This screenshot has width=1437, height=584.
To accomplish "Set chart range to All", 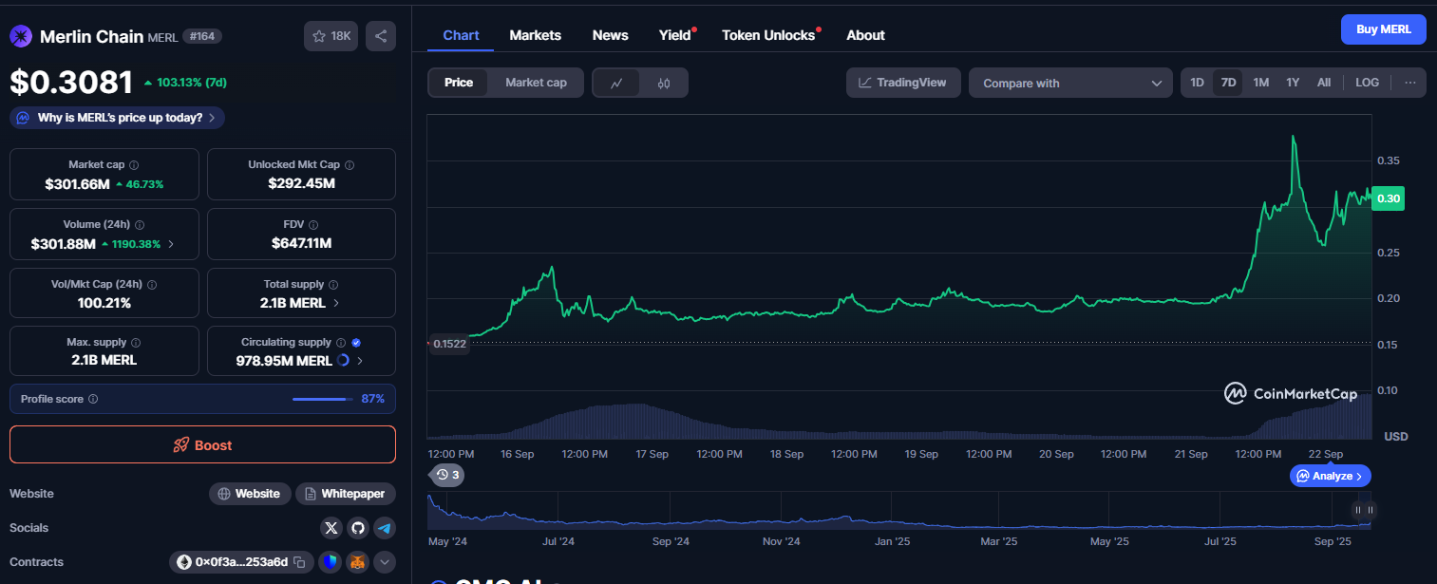I will (1324, 83).
